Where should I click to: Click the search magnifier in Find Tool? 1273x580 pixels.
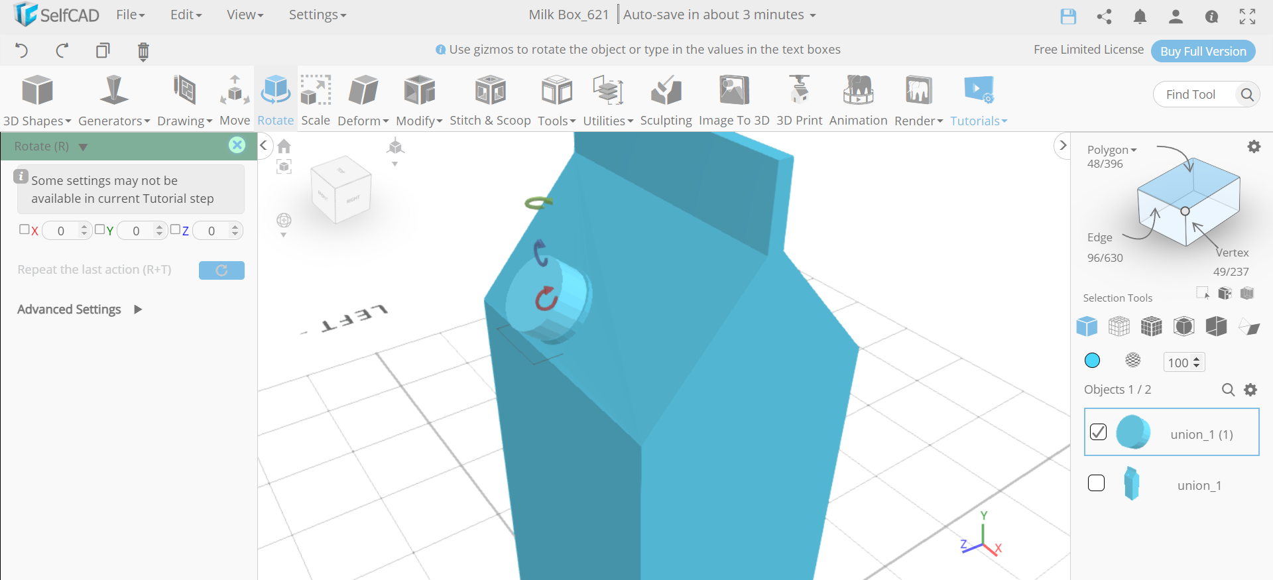[x=1247, y=95]
